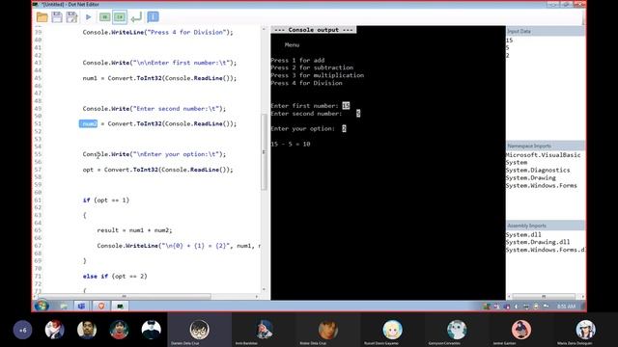Select the Console output header tab
Viewport: 618px width, 347px height.
coord(314,30)
